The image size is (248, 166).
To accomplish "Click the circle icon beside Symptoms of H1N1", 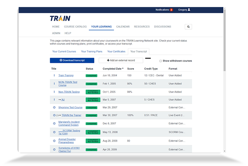I will (x=54, y=149).
